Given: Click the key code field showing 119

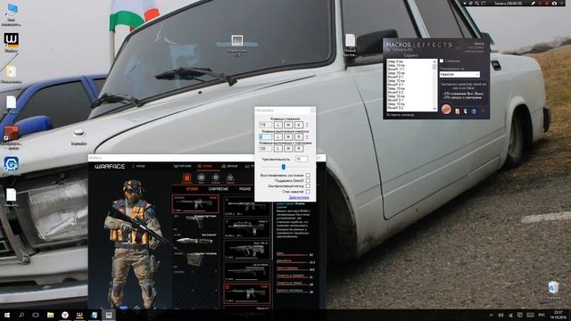Looking at the screenshot, I should [x=266, y=125].
